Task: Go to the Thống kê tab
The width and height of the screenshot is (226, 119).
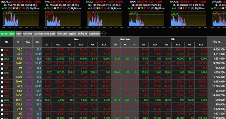Action: (83, 34)
